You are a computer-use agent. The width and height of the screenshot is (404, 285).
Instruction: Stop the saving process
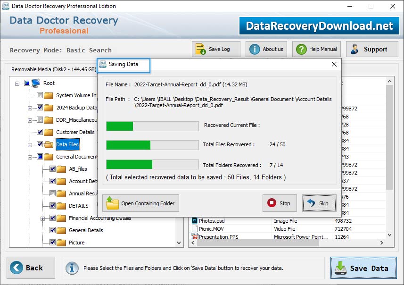(x=280, y=203)
